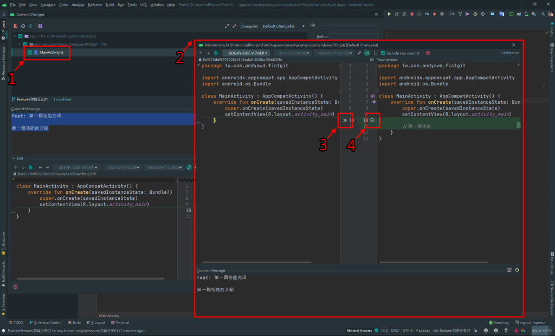The height and width of the screenshot is (336, 555).
Task: Go to previous difference in the diff popup window
Action: click(201, 53)
